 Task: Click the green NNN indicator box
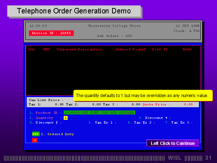point(35,134)
